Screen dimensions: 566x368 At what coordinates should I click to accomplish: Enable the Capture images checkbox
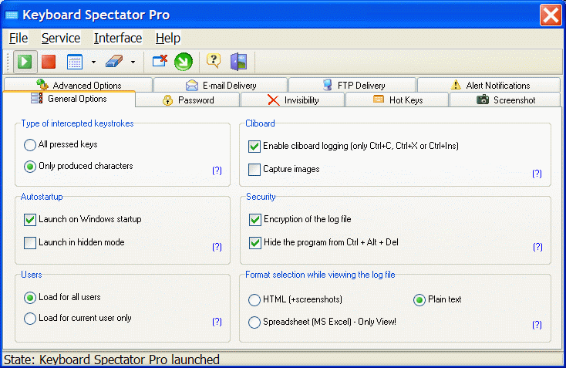(x=254, y=170)
